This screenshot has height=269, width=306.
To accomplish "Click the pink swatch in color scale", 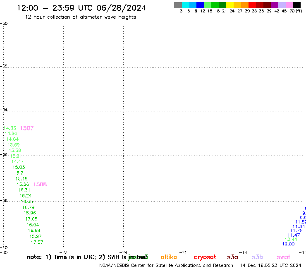I will [x=289, y=5].
